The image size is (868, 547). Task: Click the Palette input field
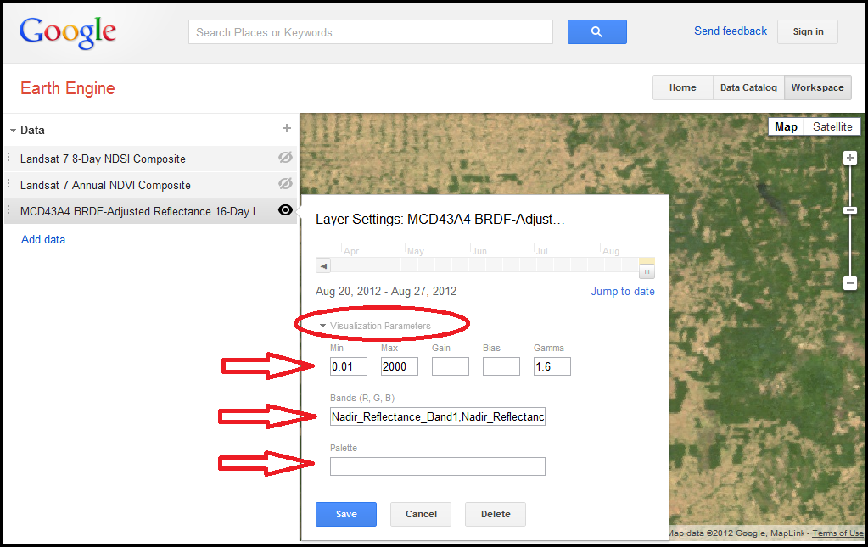437,466
